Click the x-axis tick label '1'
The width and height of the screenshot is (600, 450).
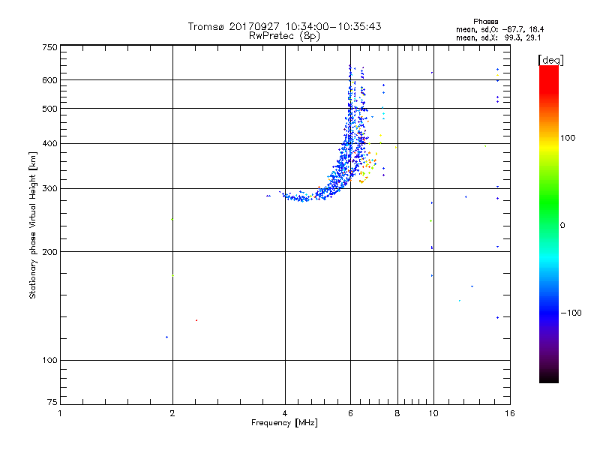pos(60,413)
